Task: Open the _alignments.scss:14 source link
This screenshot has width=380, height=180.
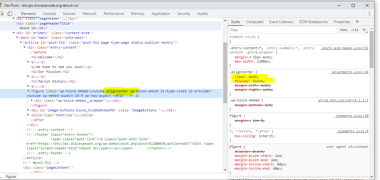Action: coord(349,72)
